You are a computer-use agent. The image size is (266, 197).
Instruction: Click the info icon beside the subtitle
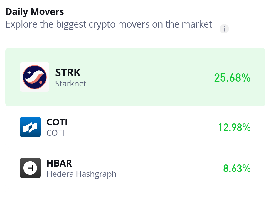tap(224, 29)
